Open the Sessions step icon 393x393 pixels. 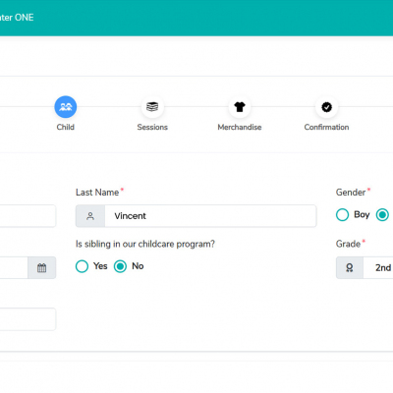click(152, 107)
